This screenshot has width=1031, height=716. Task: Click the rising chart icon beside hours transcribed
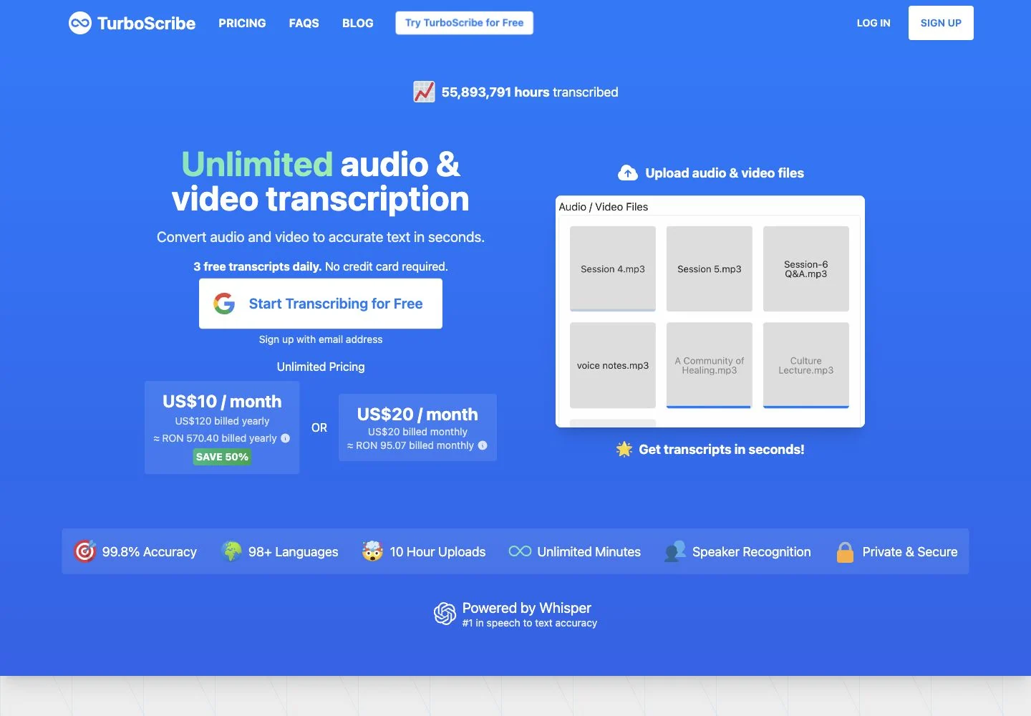click(424, 92)
